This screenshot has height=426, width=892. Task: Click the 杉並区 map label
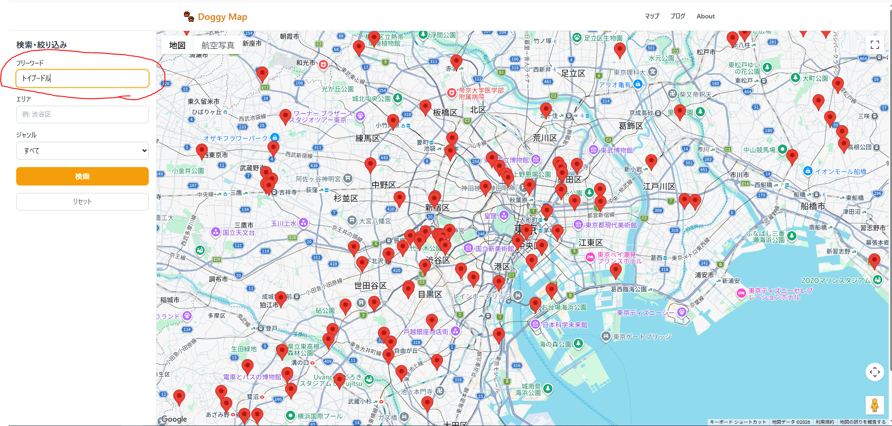click(x=346, y=198)
